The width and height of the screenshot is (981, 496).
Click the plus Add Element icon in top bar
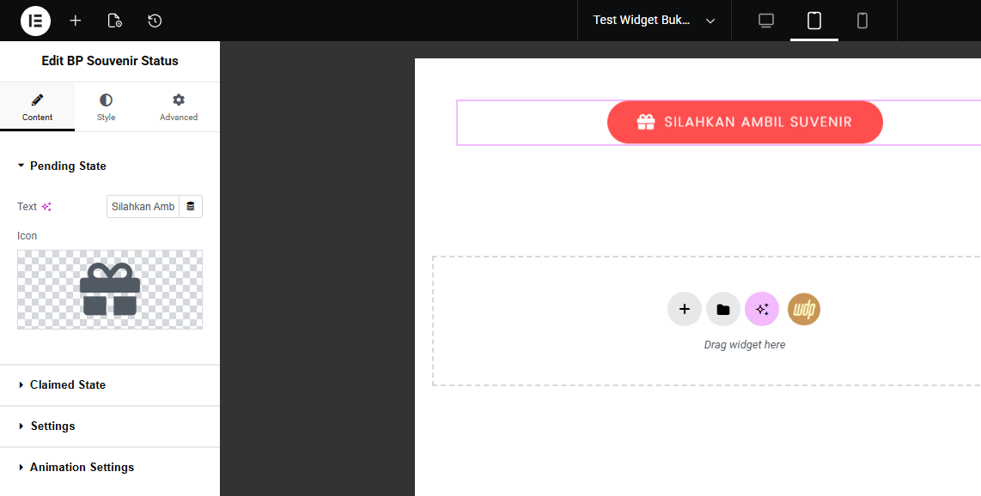[x=76, y=21]
